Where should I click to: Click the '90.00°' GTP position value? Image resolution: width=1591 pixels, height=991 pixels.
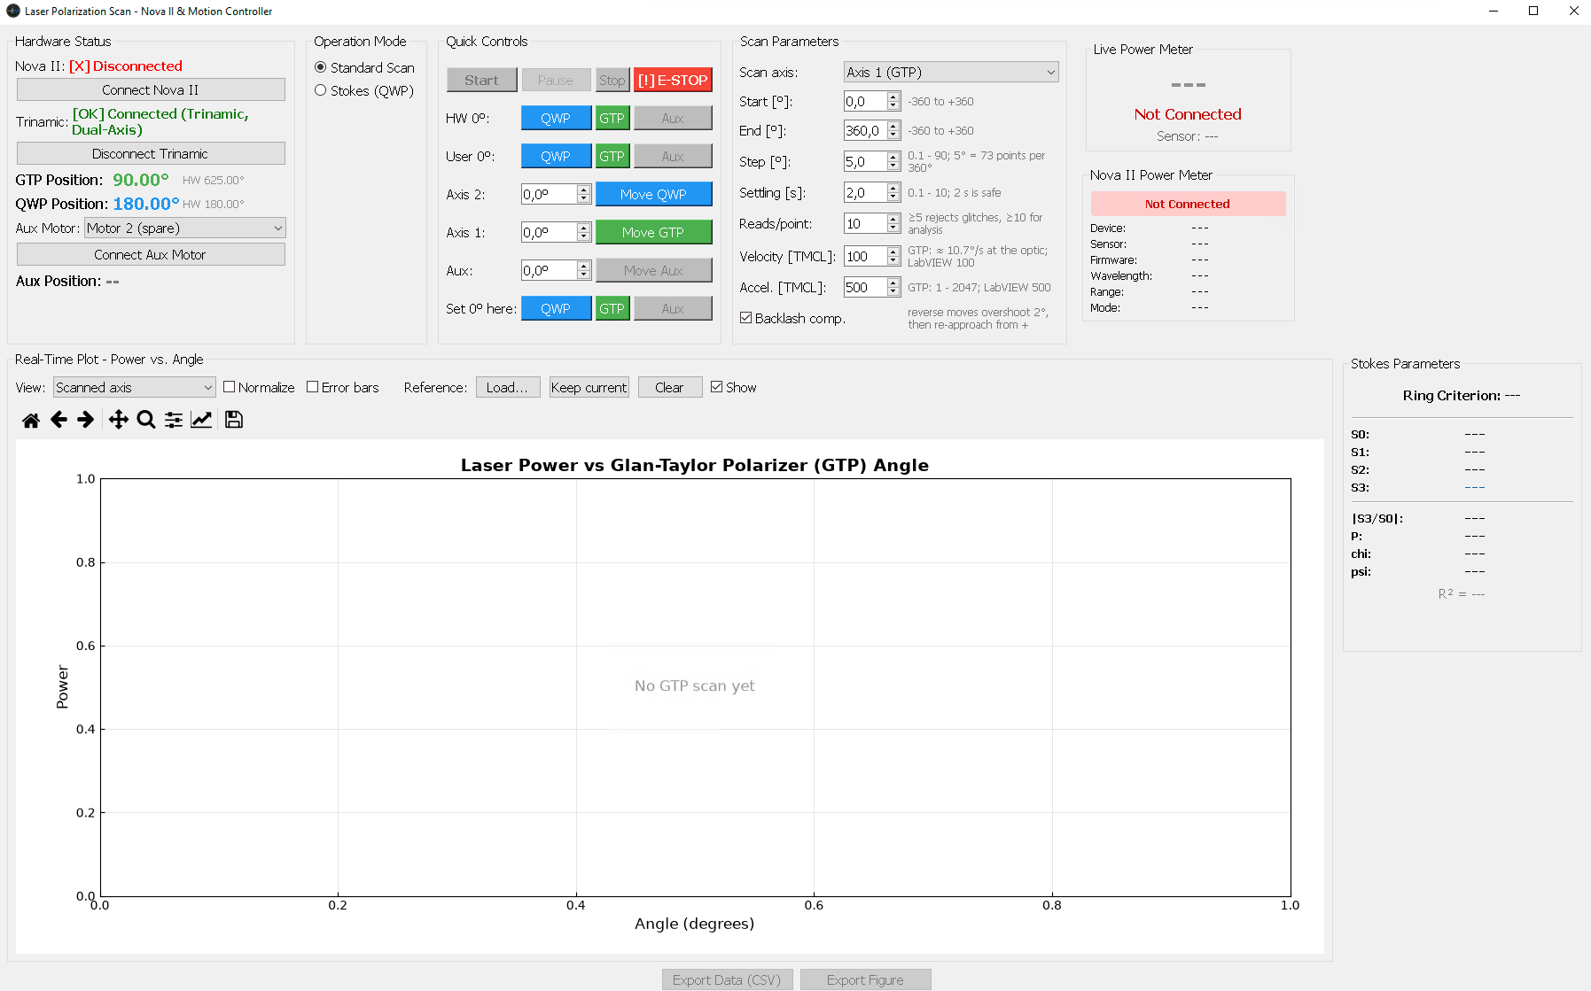coord(140,180)
